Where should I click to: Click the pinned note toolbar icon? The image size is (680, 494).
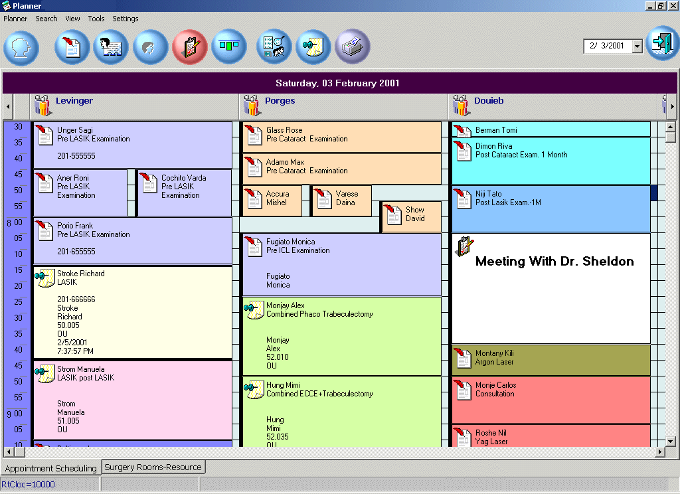313,47
